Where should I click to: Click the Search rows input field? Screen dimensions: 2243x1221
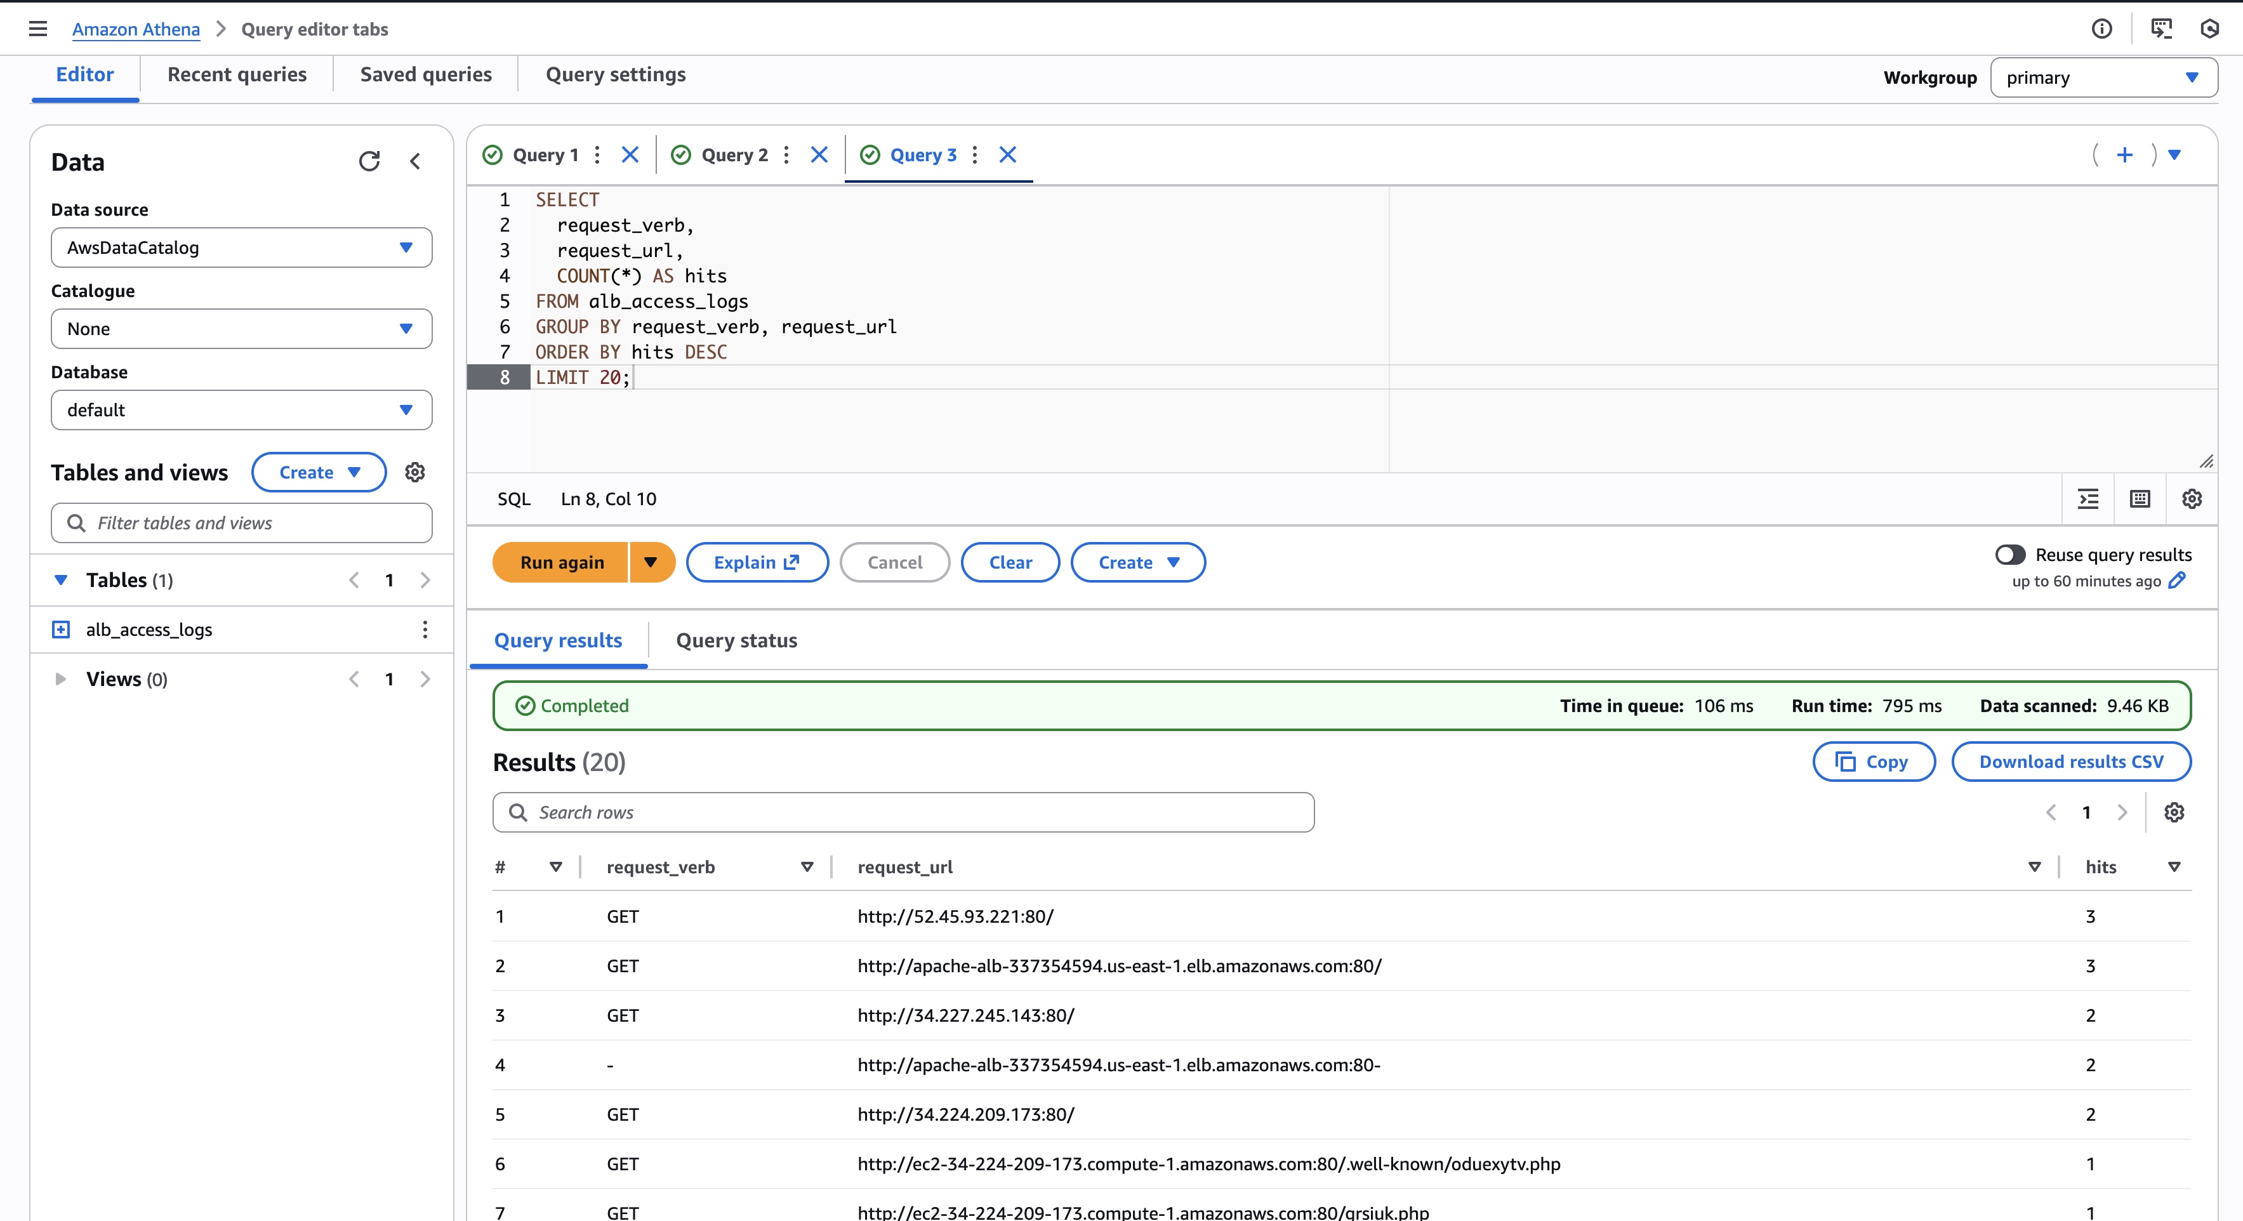point(903,812)
